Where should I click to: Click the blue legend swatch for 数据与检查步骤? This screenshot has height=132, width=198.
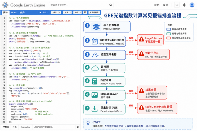[x=168, y=29]
